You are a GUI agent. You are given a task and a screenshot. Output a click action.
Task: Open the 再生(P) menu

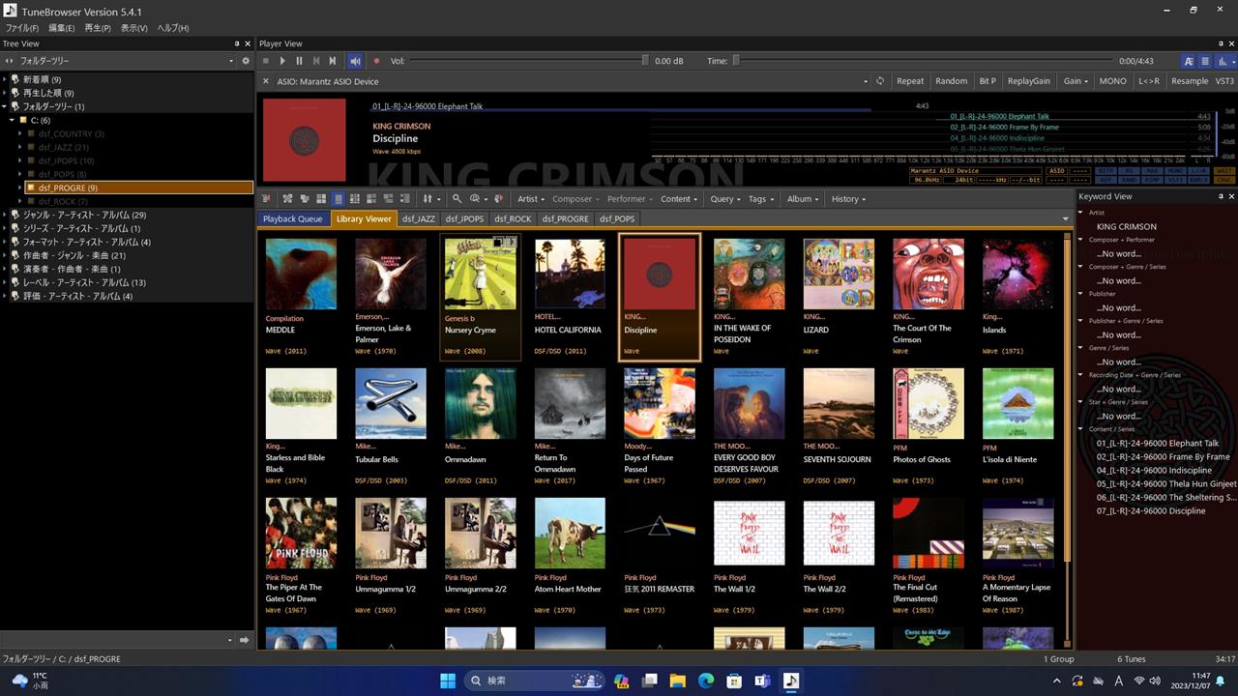(98, 28)
